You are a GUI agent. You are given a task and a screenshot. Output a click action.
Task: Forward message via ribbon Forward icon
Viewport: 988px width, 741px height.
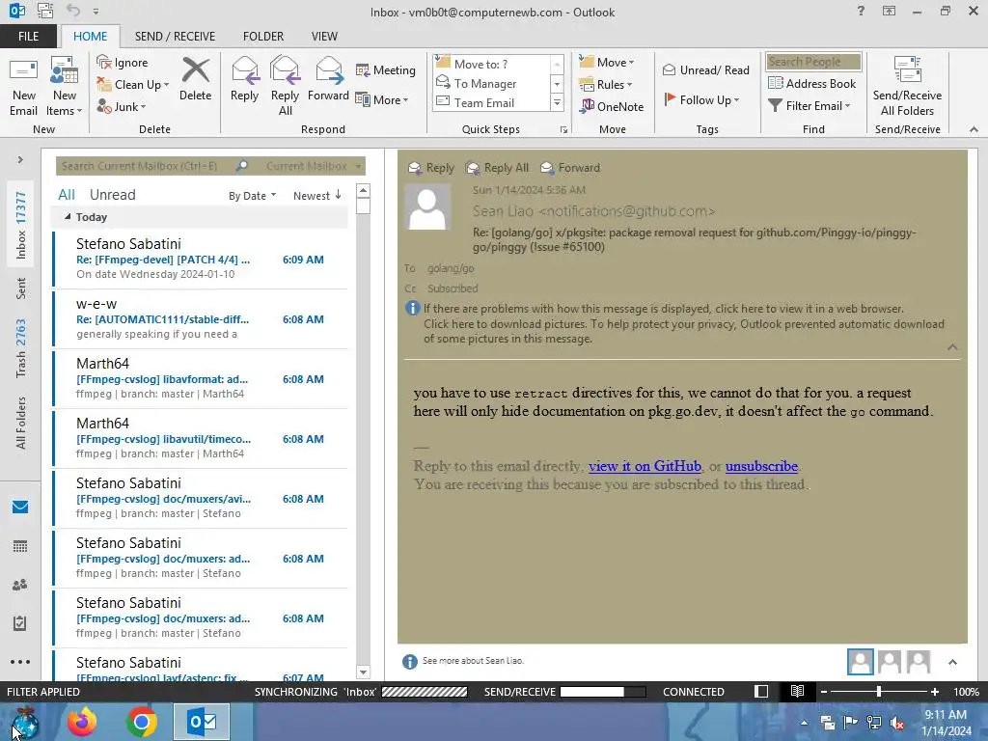pos(328,79)
